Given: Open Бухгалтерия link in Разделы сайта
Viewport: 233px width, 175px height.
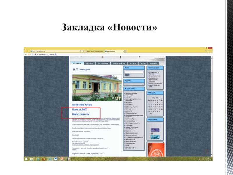Looking at the screenshot, I should [129, 105].
